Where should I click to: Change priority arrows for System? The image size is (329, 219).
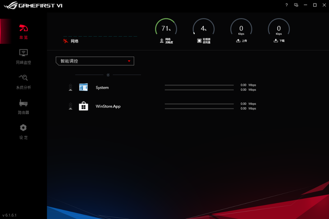[70, 87]
